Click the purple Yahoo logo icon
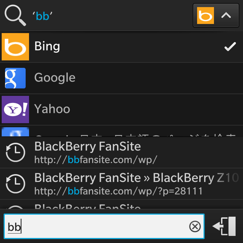The image size is (243, 243). point(15,109)
